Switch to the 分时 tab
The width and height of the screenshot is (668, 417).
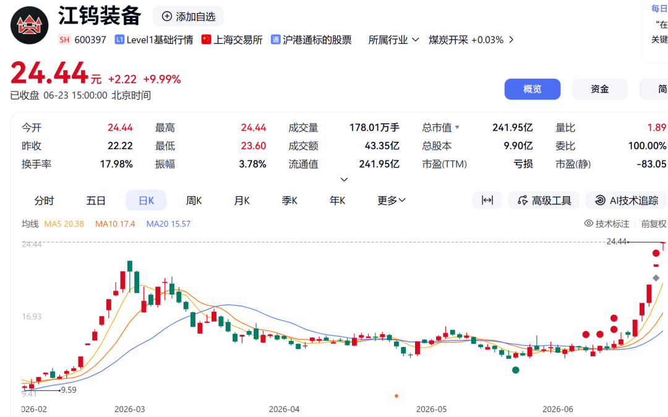pos(44,200)
